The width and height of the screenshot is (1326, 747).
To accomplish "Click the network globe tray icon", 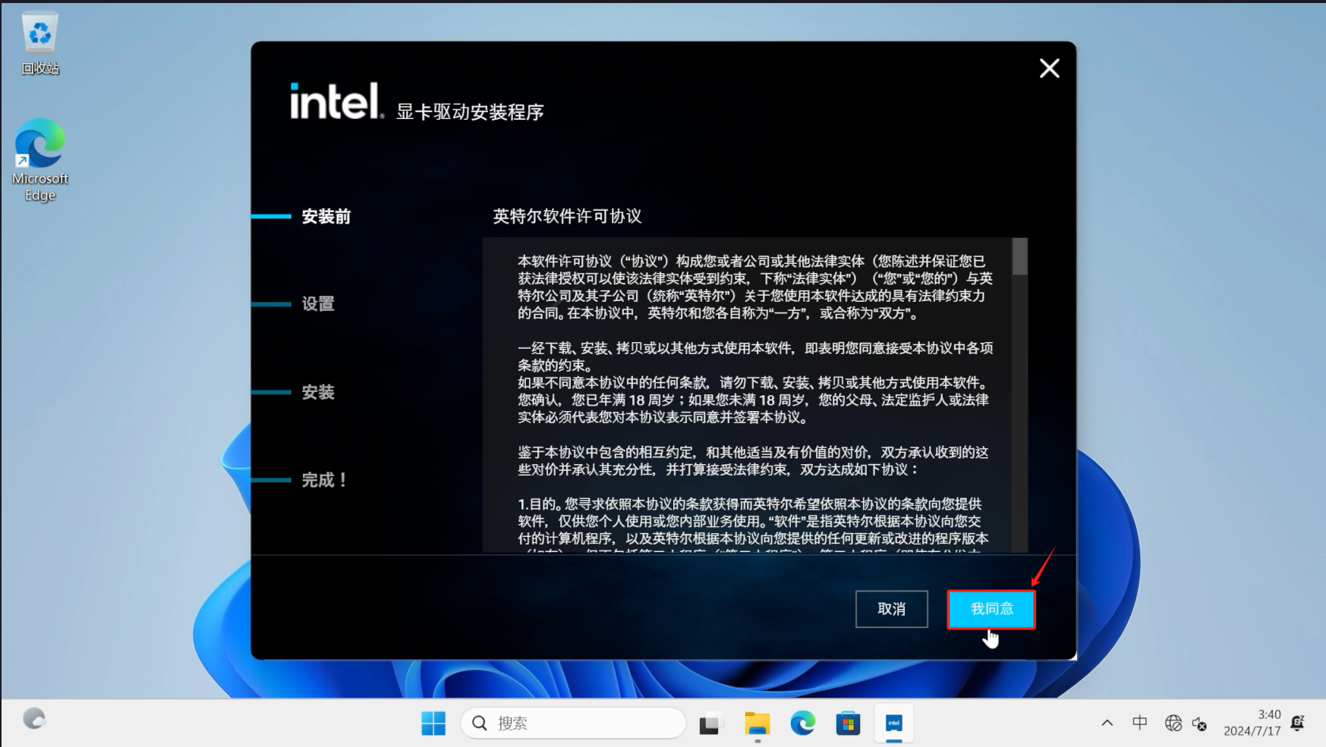I will (1173, 723).
